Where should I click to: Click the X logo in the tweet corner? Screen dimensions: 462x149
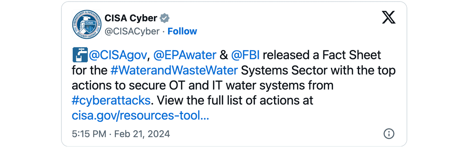pyautogui.click(x=388, y=18)
